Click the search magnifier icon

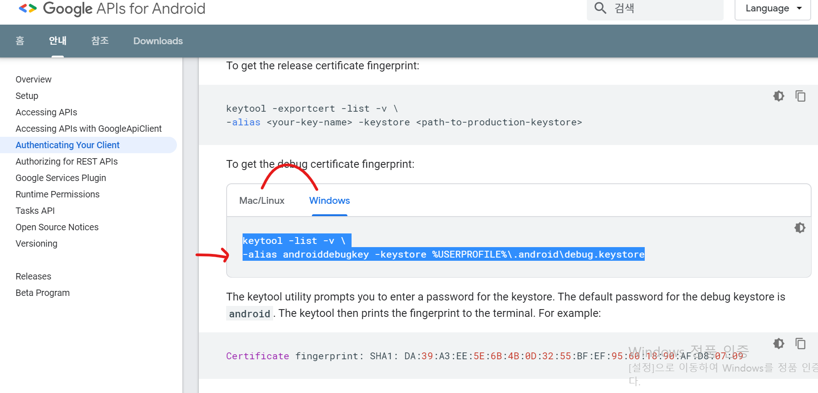coord(600,8)
